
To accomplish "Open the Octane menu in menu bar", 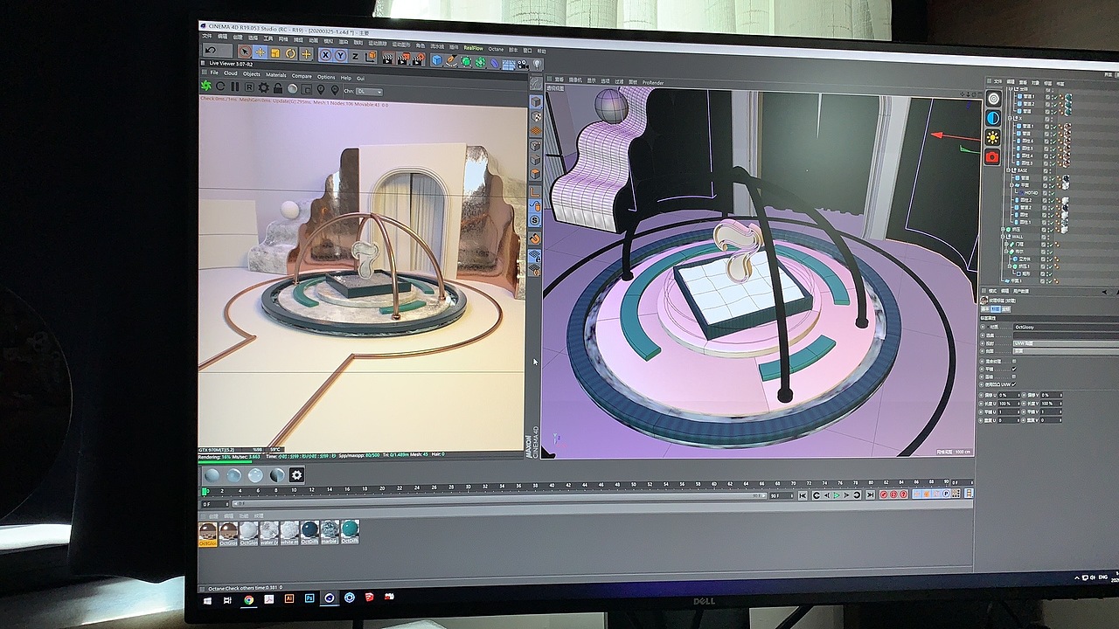I will [496, 49].
